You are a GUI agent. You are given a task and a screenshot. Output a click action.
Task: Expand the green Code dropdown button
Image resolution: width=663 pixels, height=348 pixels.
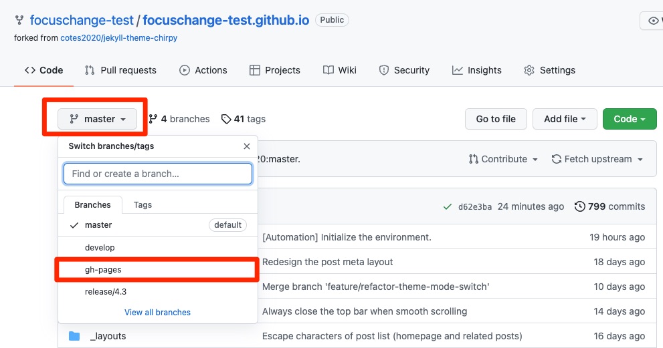tap(629, 119)
